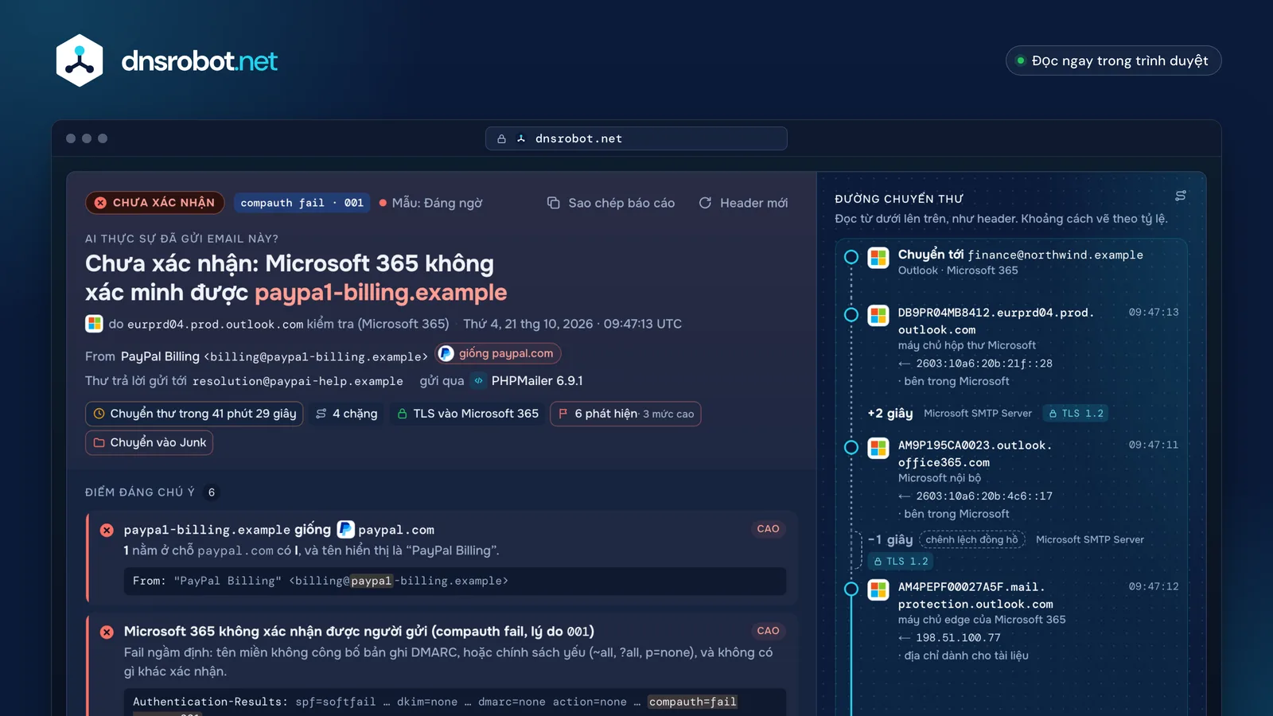Screen dimensions: 1273x716
Task: Open the dnsrobot.net brand wordmark
Action: (199, 60)
